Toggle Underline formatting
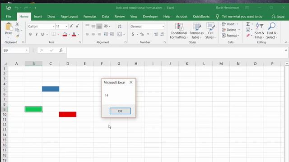Screen dimensions: 289x162 (42, 34)
